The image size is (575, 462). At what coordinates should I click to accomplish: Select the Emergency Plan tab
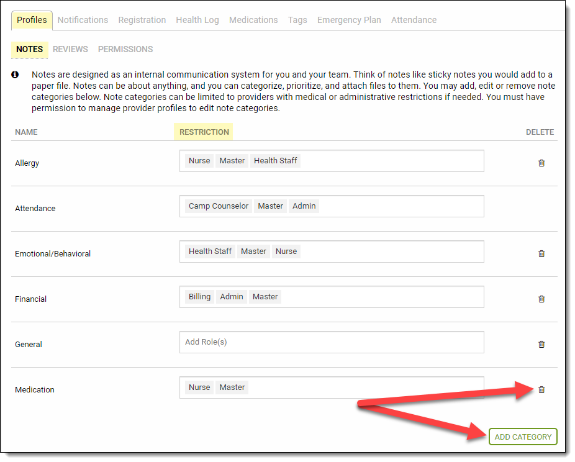(x=349, y=20)
